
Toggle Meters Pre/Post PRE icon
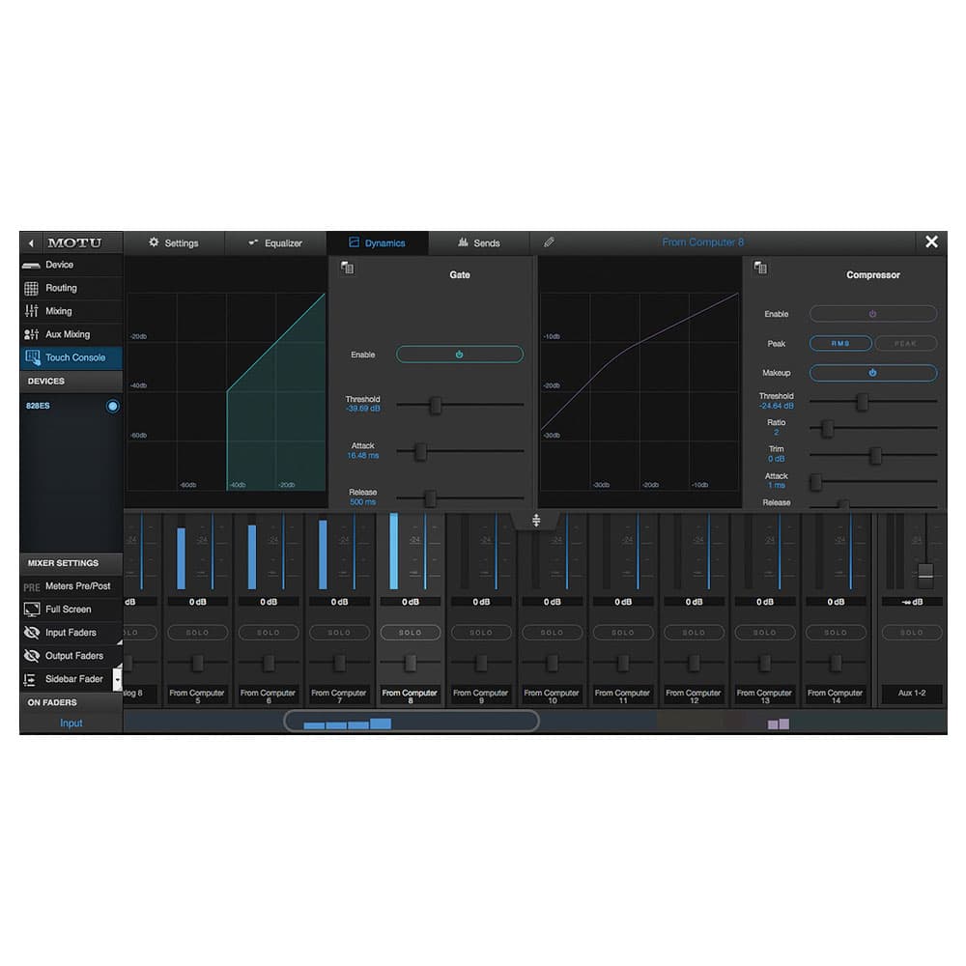pyautogui.click(x=32, y=587)
